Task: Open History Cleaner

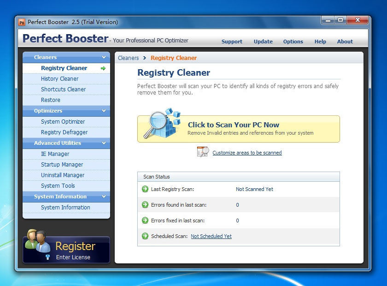Action: (66, 79)
